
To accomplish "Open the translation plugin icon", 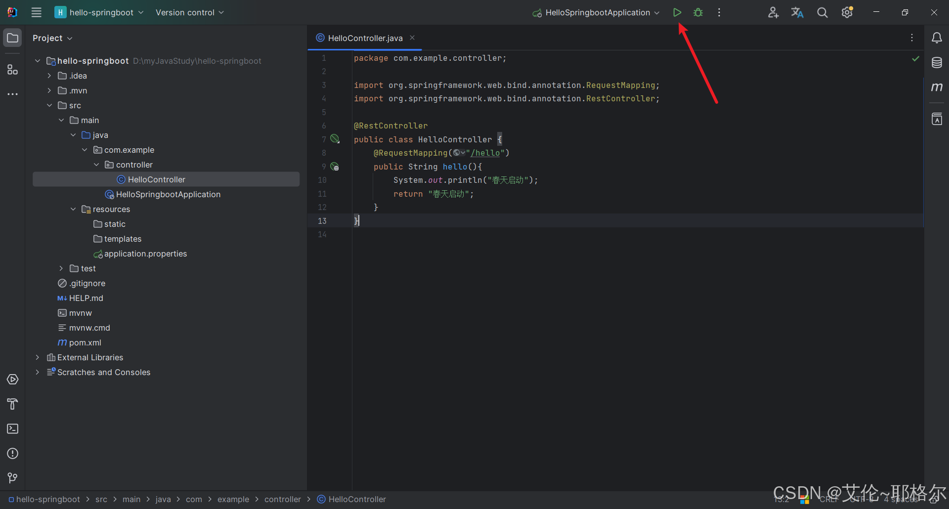I will (797, 12).
